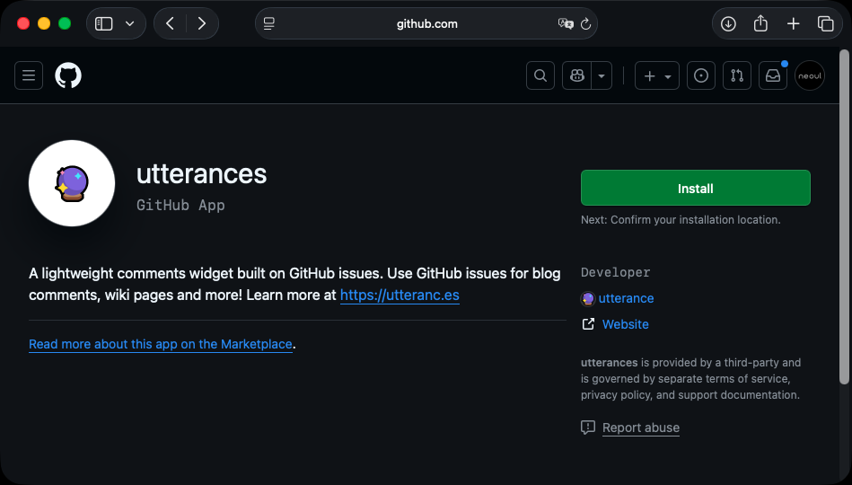Click the GitHub Octocat logo
The image size is (852, 485).
[68, 76]
